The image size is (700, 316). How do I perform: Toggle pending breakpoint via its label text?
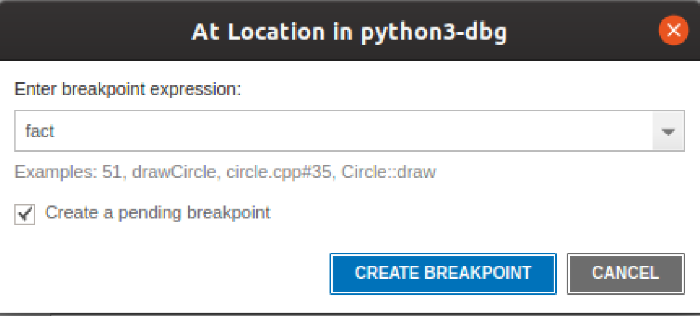click(157, 213)
